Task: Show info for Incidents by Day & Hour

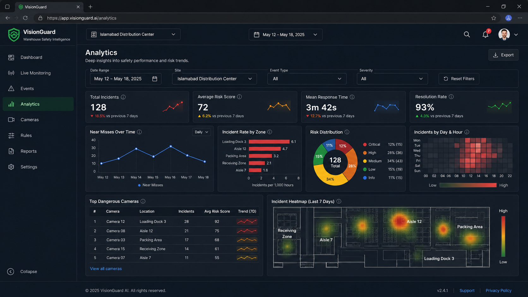Action: pos(467,132)
